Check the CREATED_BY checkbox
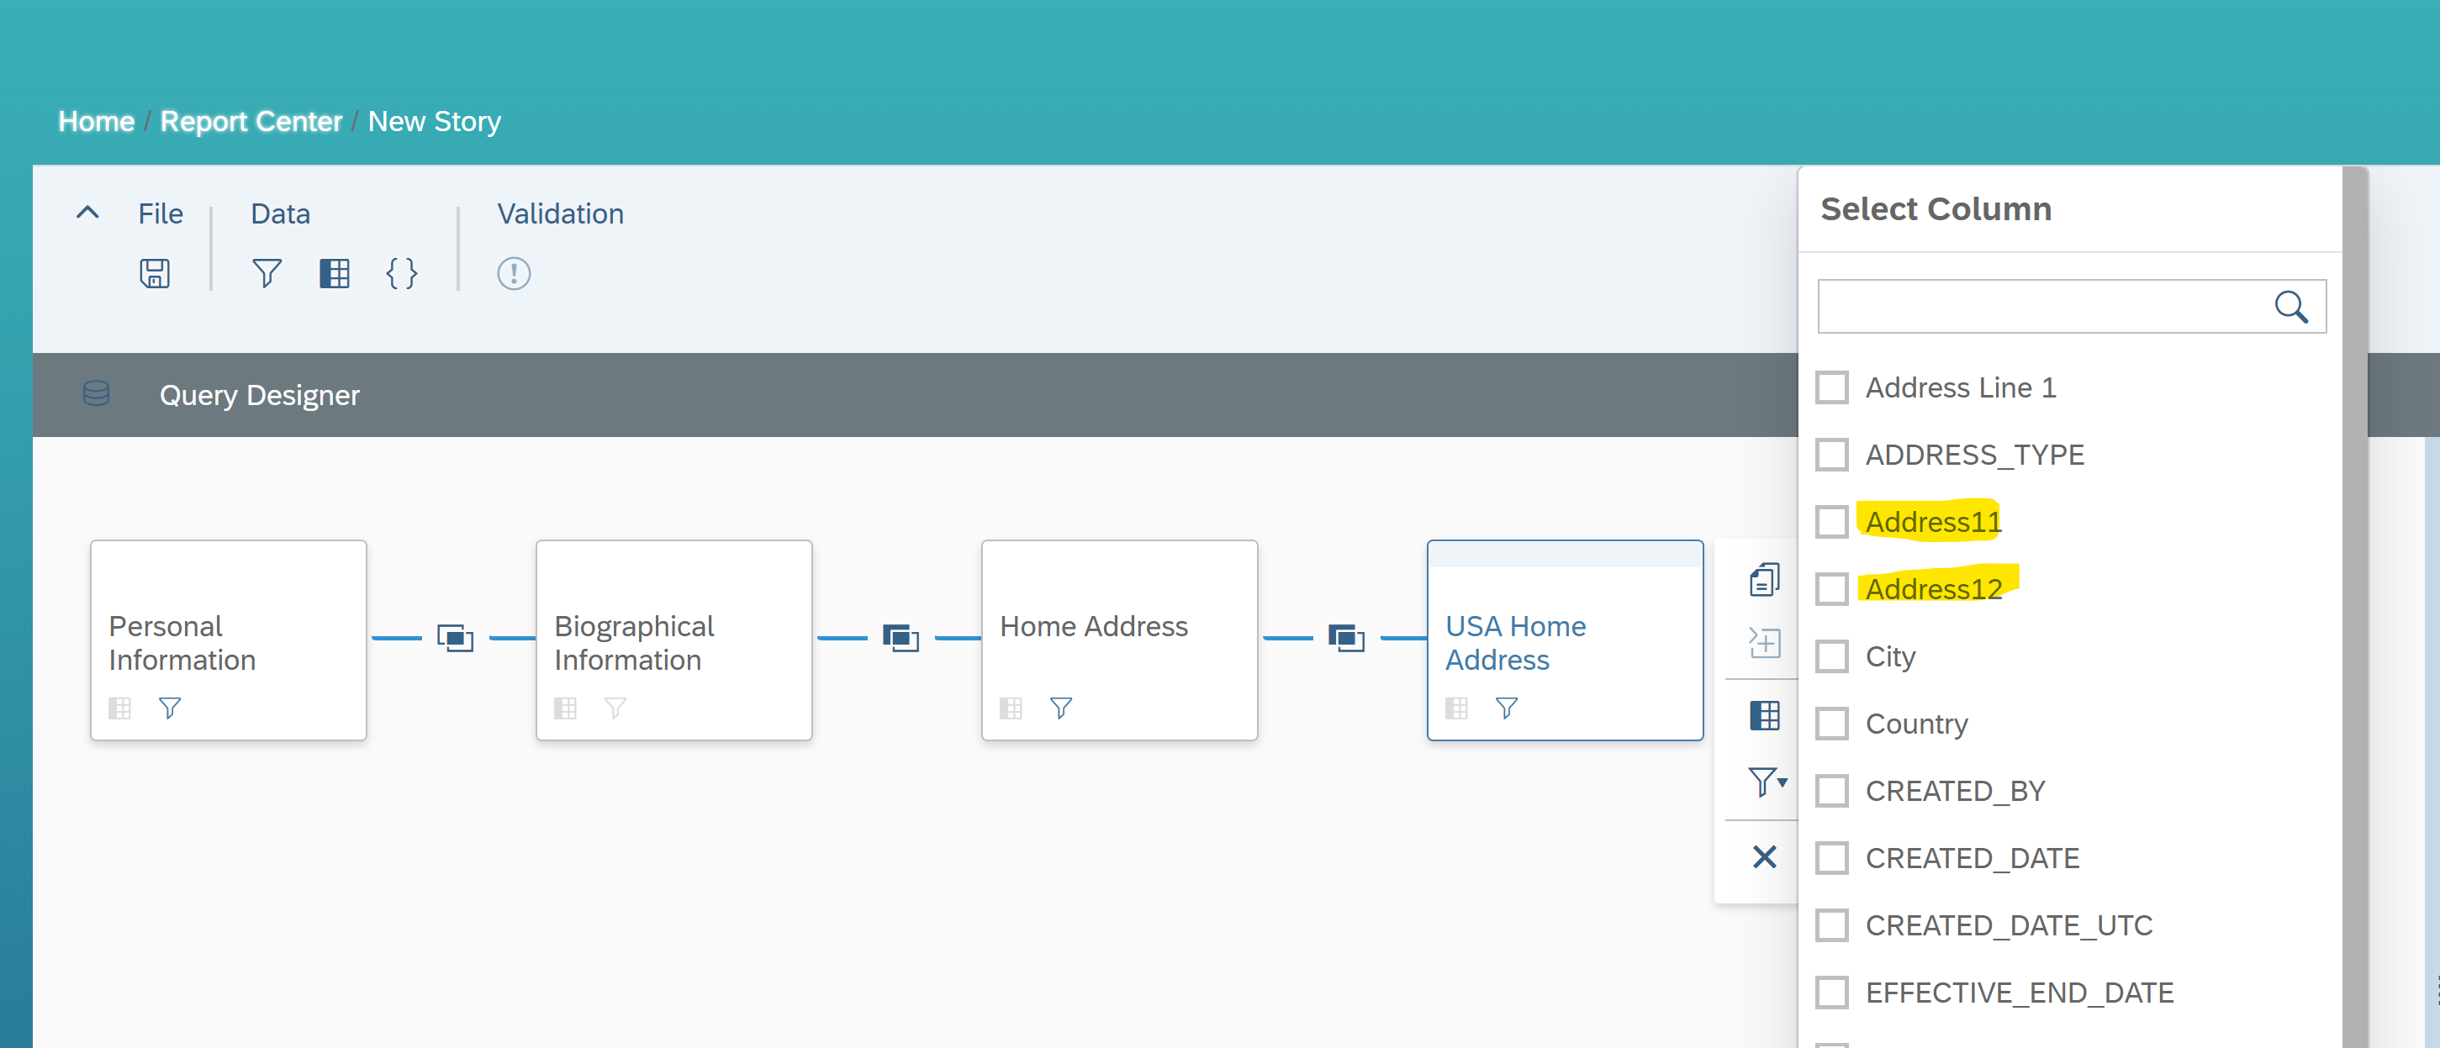The width and height of the screenshot is (2440, 1048). tap(1832, 791)
